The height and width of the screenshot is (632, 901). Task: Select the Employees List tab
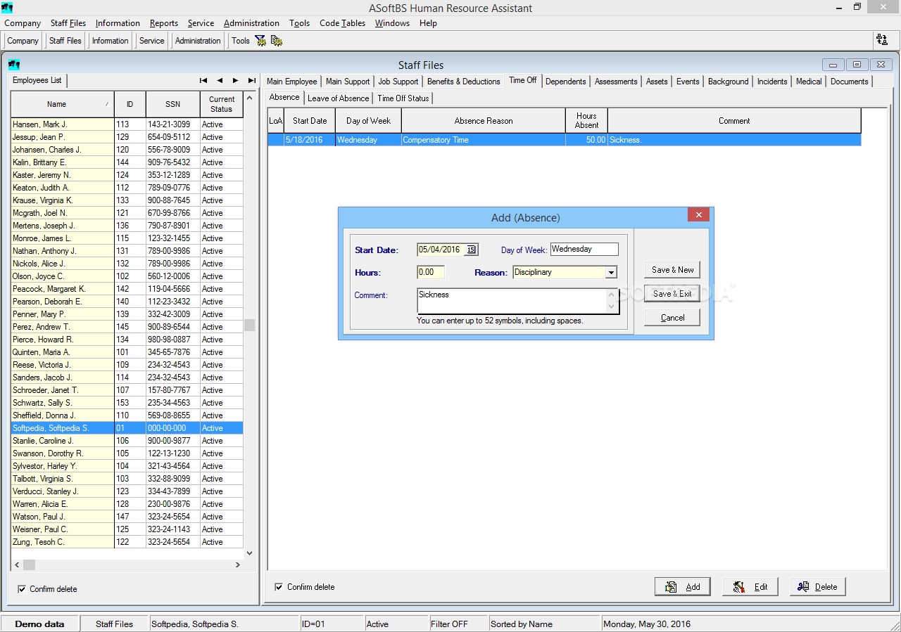click(x=37, y=81)
